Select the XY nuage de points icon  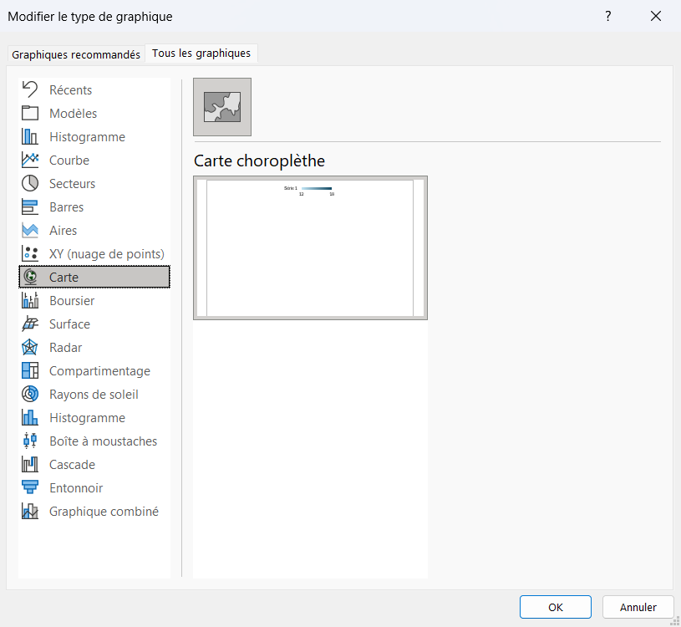(30, 254)
